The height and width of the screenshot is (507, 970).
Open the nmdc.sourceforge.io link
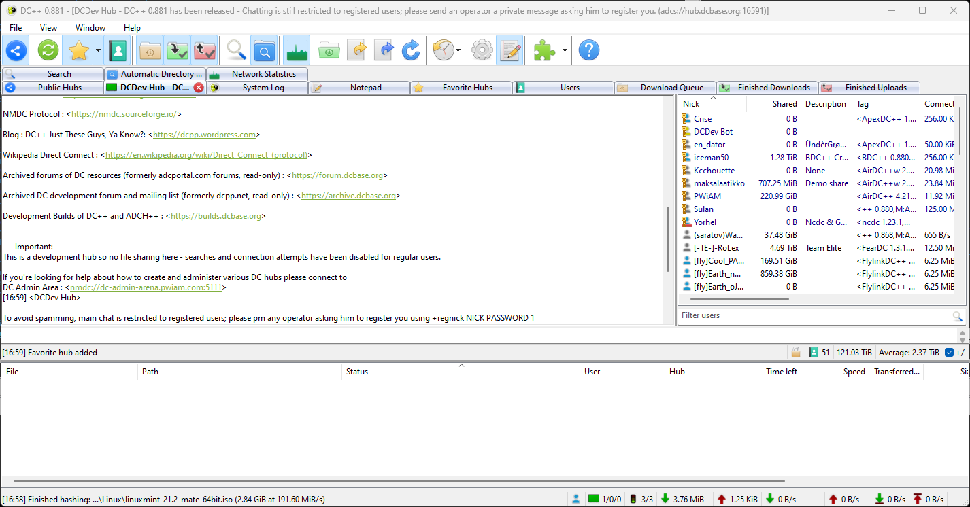tap(124, 114)
